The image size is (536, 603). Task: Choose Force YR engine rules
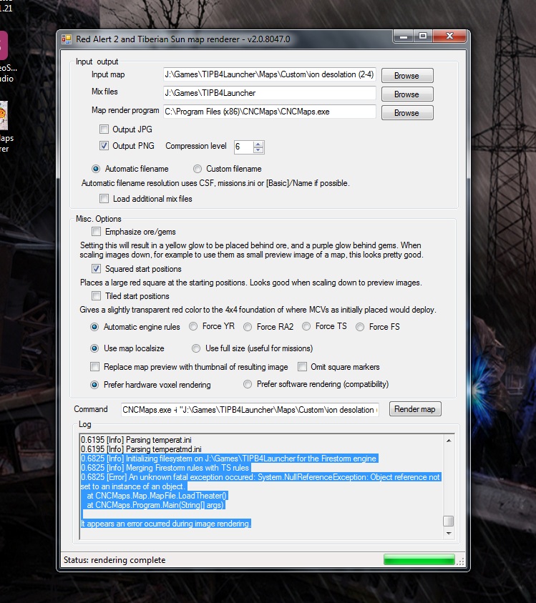pyautogui.click(x=194, y=327)
